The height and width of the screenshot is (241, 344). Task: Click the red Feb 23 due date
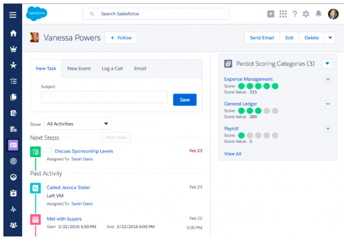(x=196, y=151)
